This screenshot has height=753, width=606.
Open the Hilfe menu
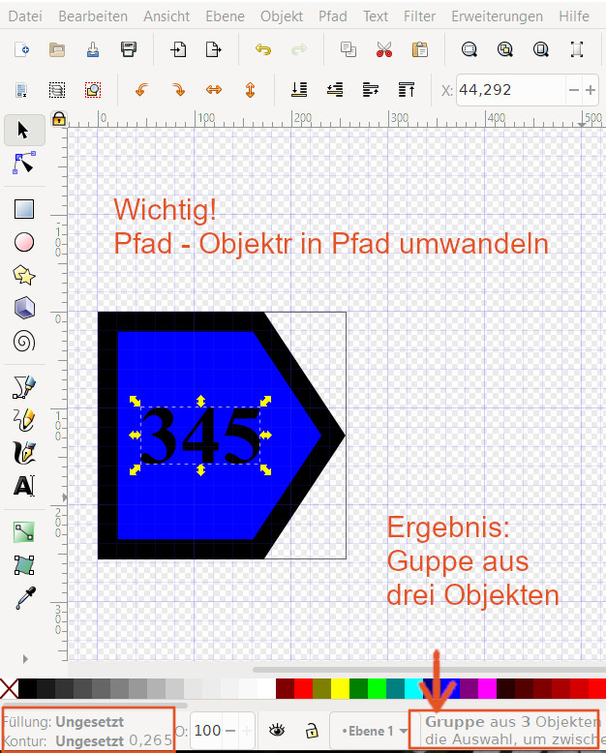(x=574, y=16)
